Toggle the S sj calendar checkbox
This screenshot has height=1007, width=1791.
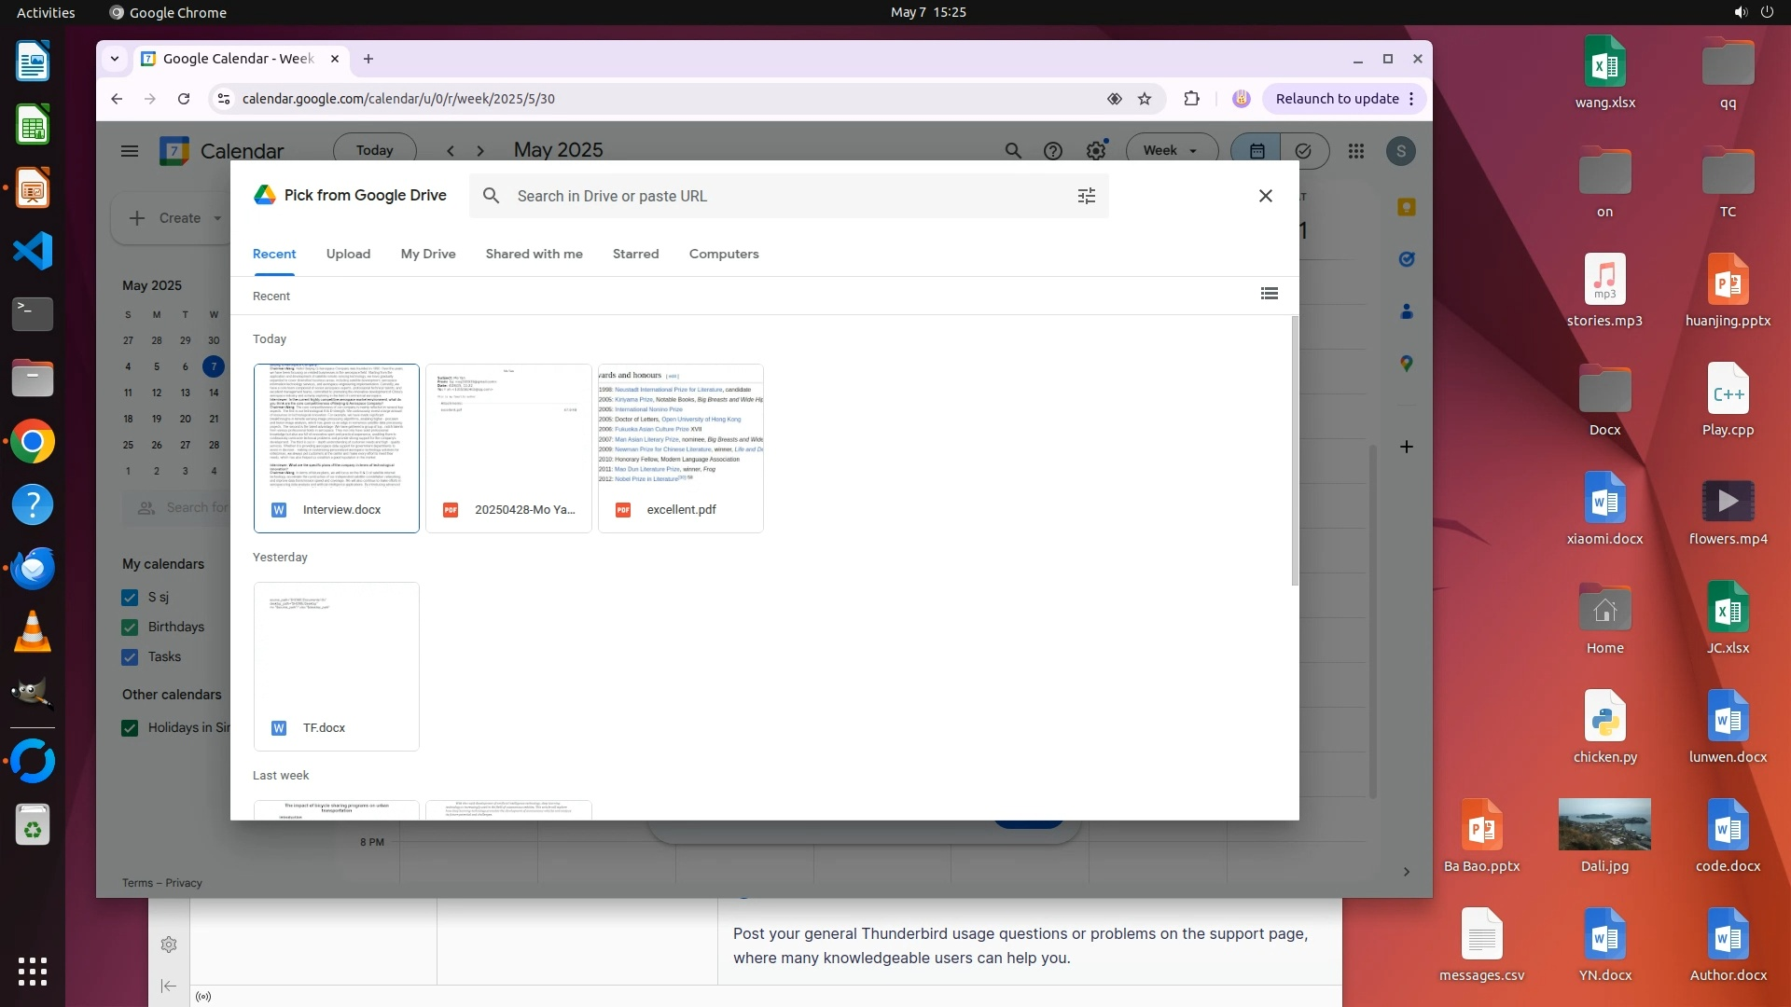[x=130, y=598]
